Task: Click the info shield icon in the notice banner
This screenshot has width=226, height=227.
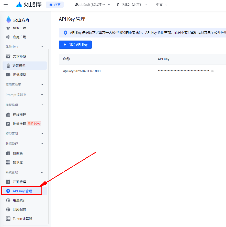Action: click(65, 33)
